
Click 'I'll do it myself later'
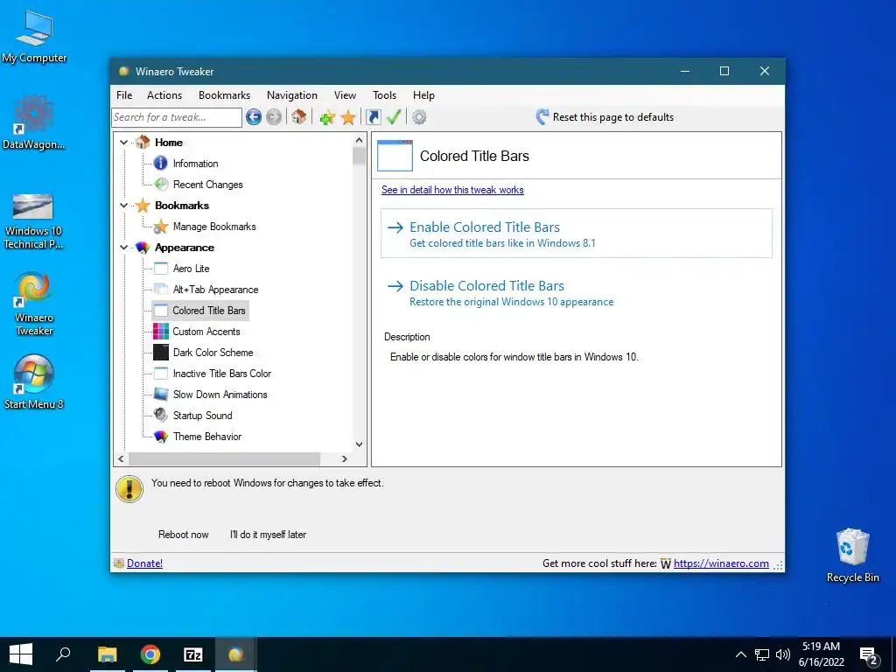[x=268, y=535]
